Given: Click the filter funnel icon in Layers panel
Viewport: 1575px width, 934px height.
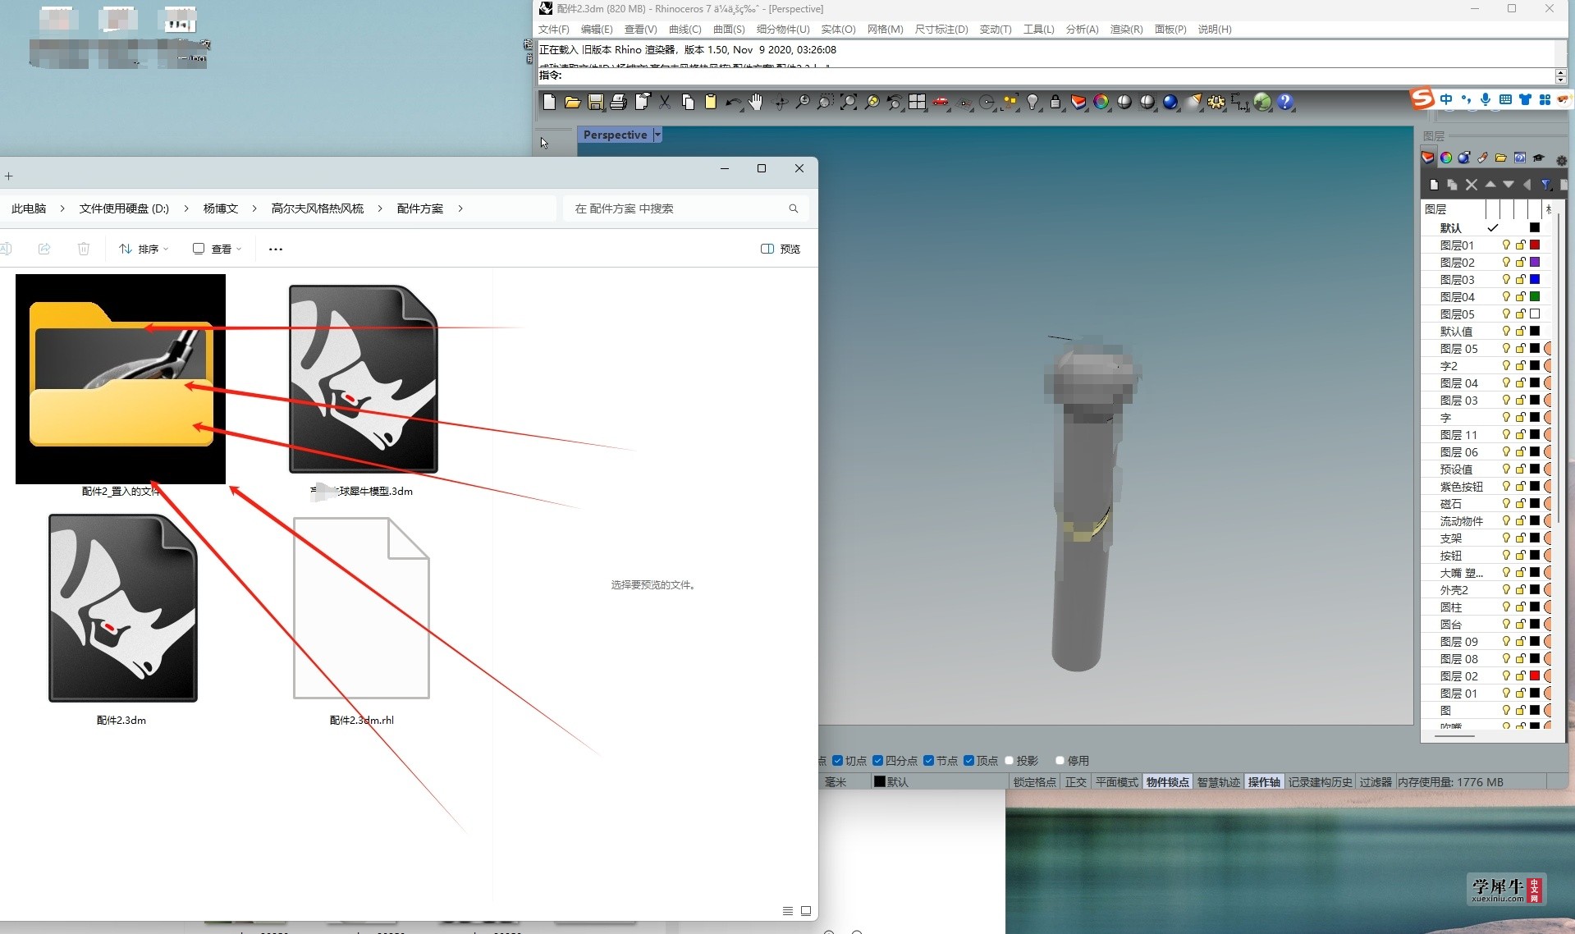Looking at the screenshot, I should click(1546, 185).
